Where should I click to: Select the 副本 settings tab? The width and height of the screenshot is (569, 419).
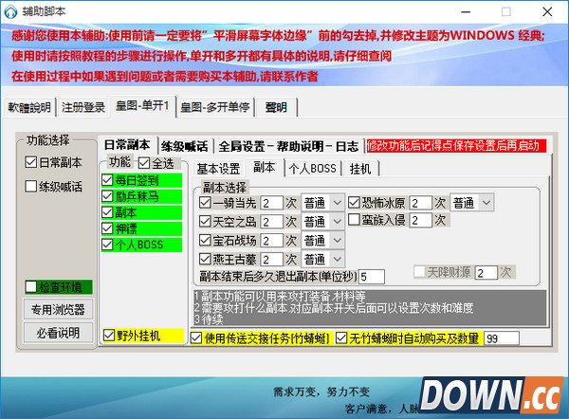(x=265, y=167)
